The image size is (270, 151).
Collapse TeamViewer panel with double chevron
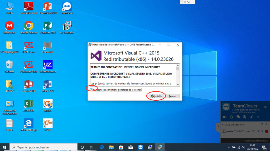tap(258, 117)
